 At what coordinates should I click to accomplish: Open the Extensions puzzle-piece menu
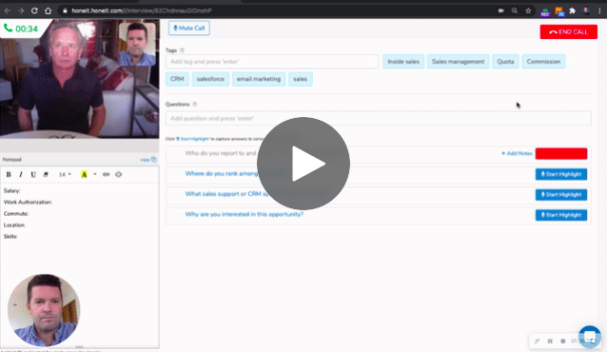tap(573, 10)
